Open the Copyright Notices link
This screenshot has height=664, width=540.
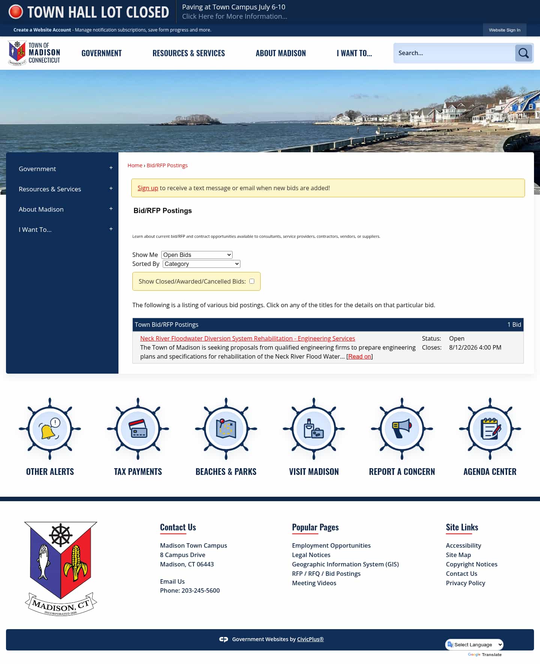click(472, 564)
